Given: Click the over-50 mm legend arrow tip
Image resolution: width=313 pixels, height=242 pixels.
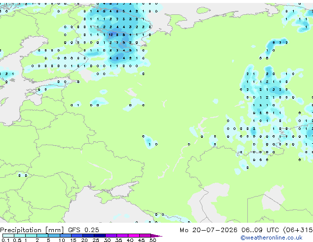Looking at the screenshot, I should pyautogui.click(x=156, y=236).
